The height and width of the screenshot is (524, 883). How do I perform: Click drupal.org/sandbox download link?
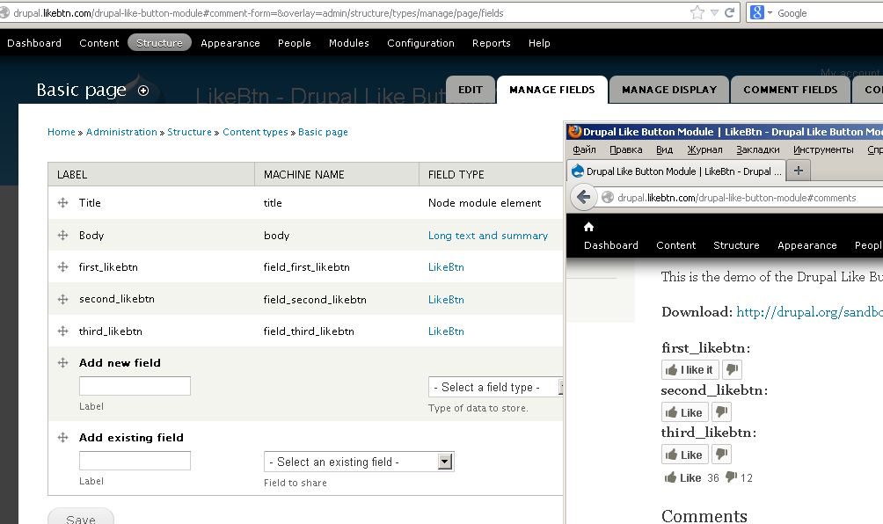tap(809, 312)
